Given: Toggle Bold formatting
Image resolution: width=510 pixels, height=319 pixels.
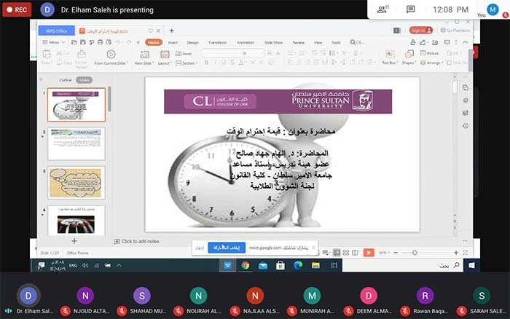Looking at the screenshot, I should click(x=206, y=62).
